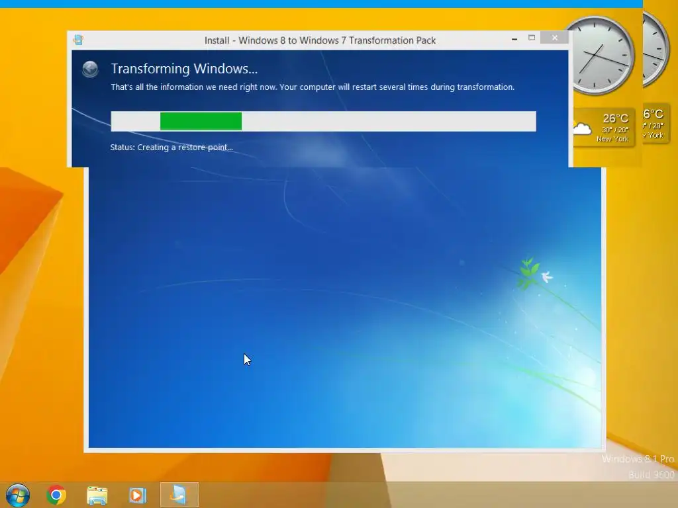Image resolution: width=678 pixels, height=508 pixels.
Task: Open Windows Media Player taskbar icon
Action: coord(138,495)
